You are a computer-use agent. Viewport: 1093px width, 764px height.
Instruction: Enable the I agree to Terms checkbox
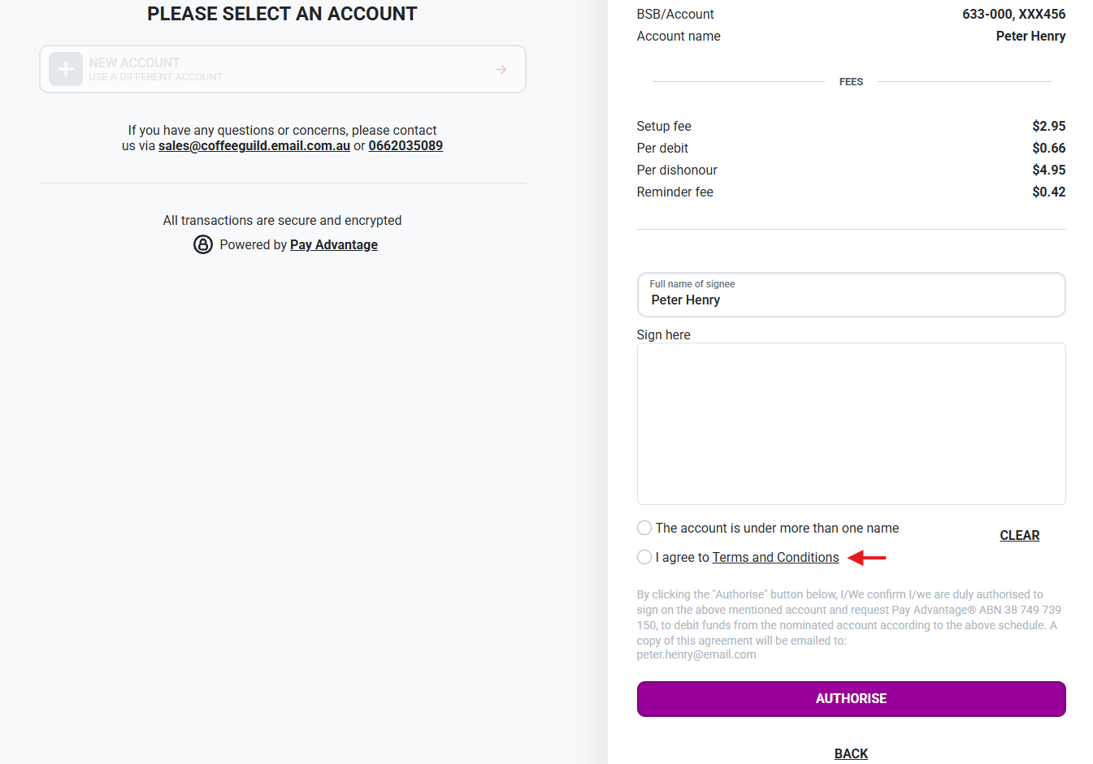coord(644,557)
